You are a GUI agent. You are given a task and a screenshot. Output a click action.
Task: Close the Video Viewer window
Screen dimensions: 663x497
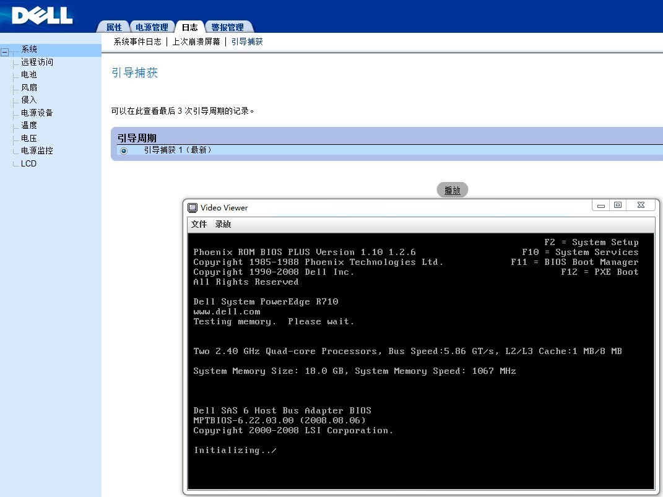pos(641,205)
